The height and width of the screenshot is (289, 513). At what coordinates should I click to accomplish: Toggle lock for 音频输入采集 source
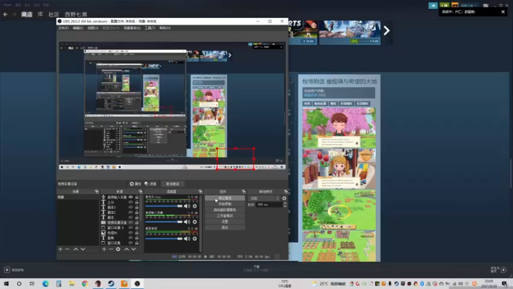[137, 197]
